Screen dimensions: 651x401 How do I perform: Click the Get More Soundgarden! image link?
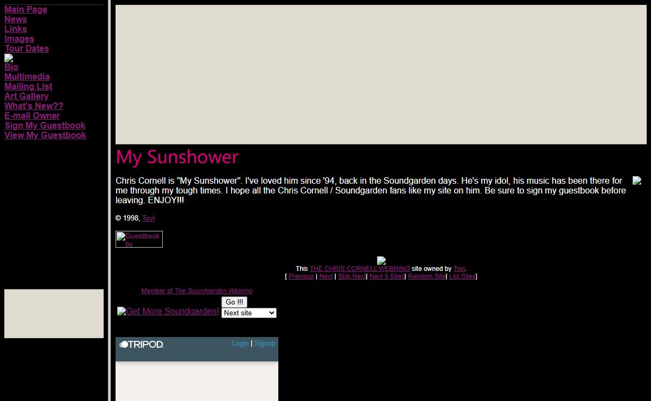pos(168,312)
